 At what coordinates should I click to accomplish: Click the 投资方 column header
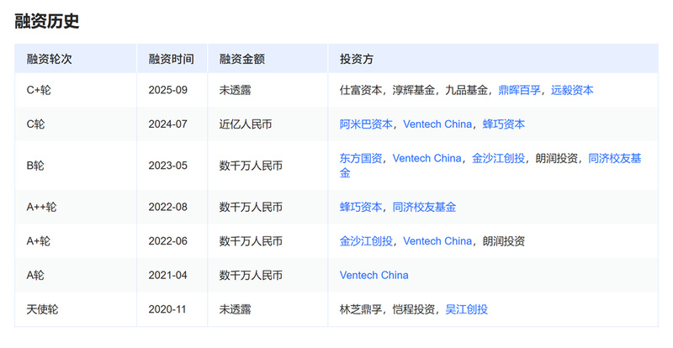click(357, 60)
